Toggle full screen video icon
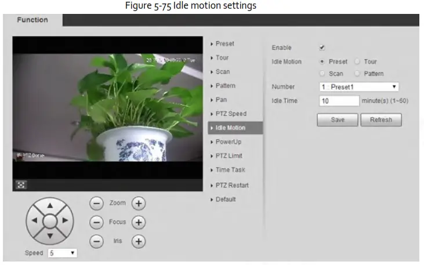 pyautogui.click(x=21, y=185)
